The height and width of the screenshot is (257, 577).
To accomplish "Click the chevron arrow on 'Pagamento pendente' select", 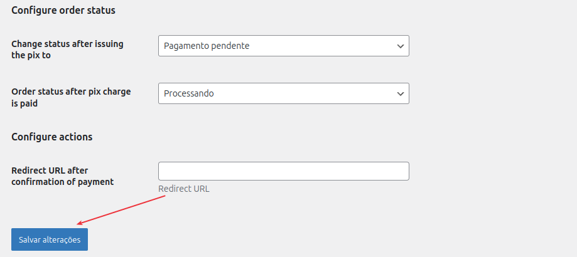I will tap(401, 46).
